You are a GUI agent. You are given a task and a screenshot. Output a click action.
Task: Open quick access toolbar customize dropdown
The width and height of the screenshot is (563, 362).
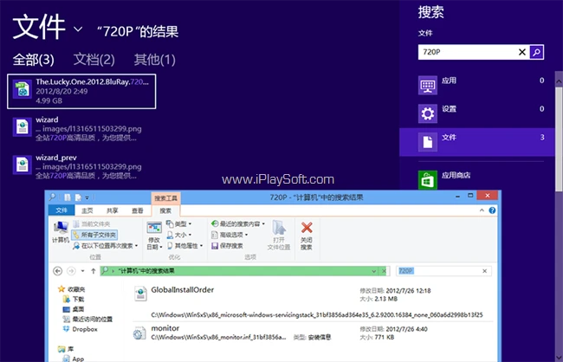click(x=87, y=197)
